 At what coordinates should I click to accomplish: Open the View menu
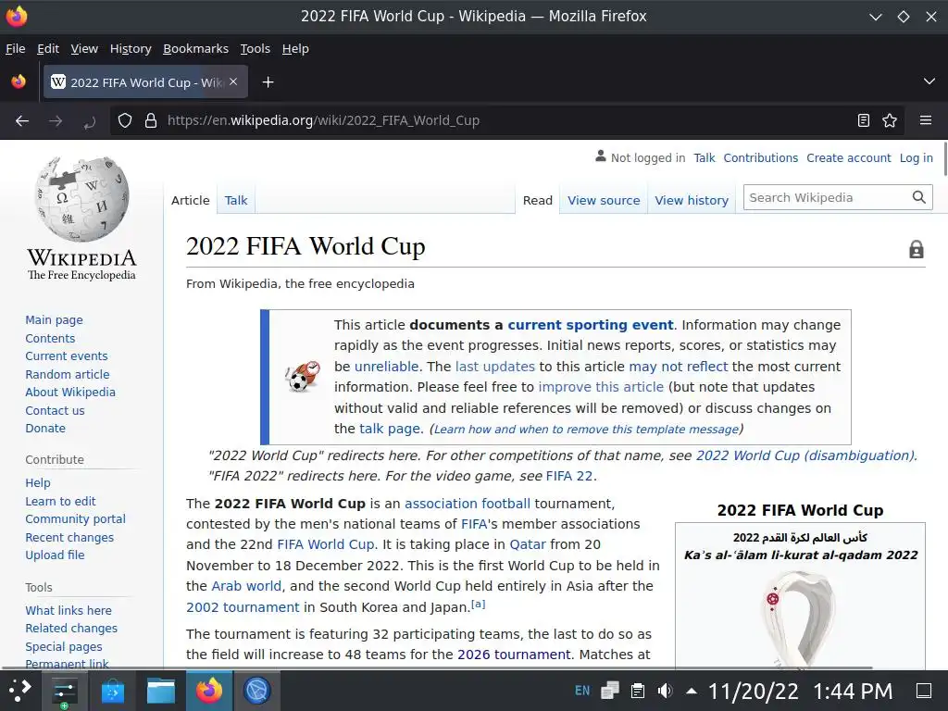pos(84,48)
